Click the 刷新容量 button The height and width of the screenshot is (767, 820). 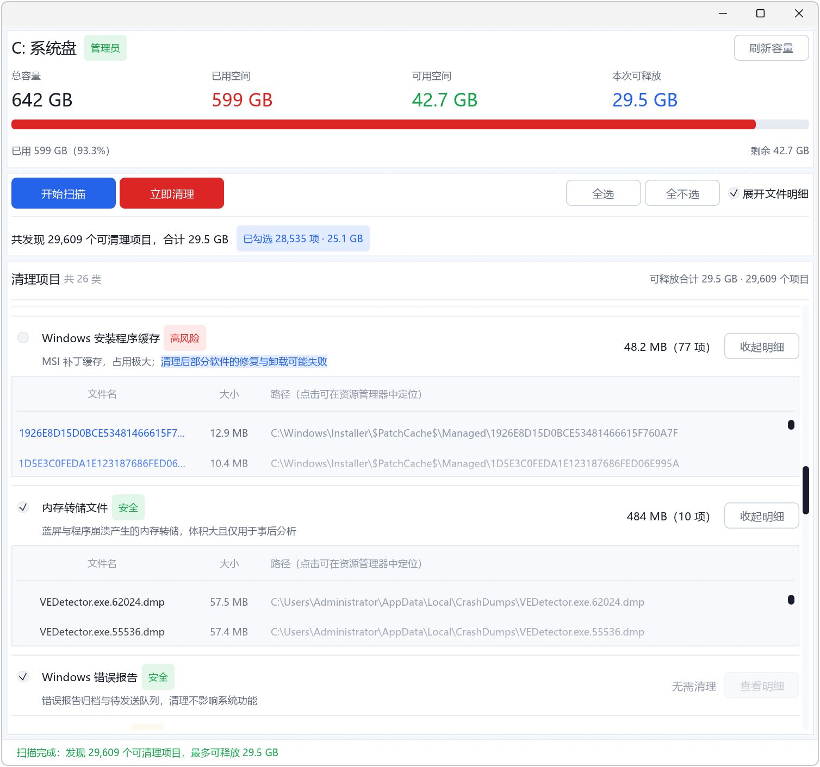click(x=771, y=48)
